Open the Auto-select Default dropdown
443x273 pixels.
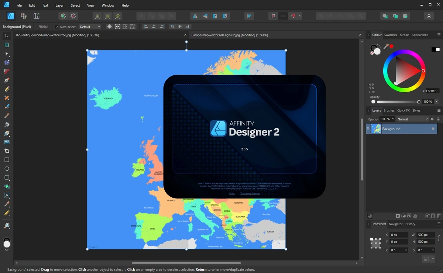click(90, 27)
